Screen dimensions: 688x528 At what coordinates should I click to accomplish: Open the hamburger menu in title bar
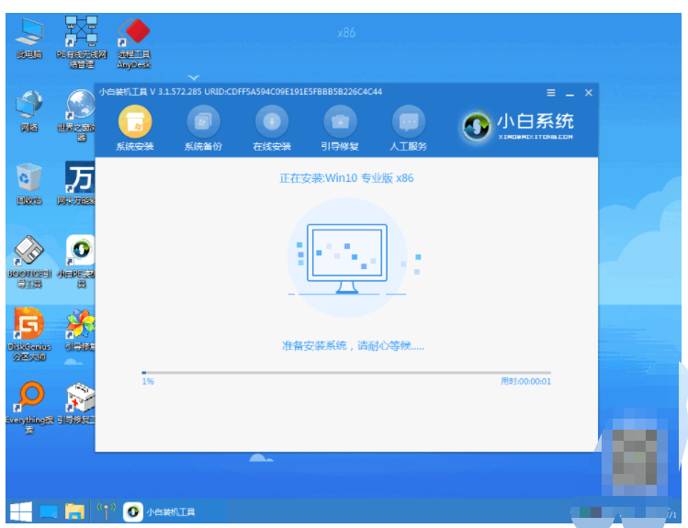pos(551,93)
